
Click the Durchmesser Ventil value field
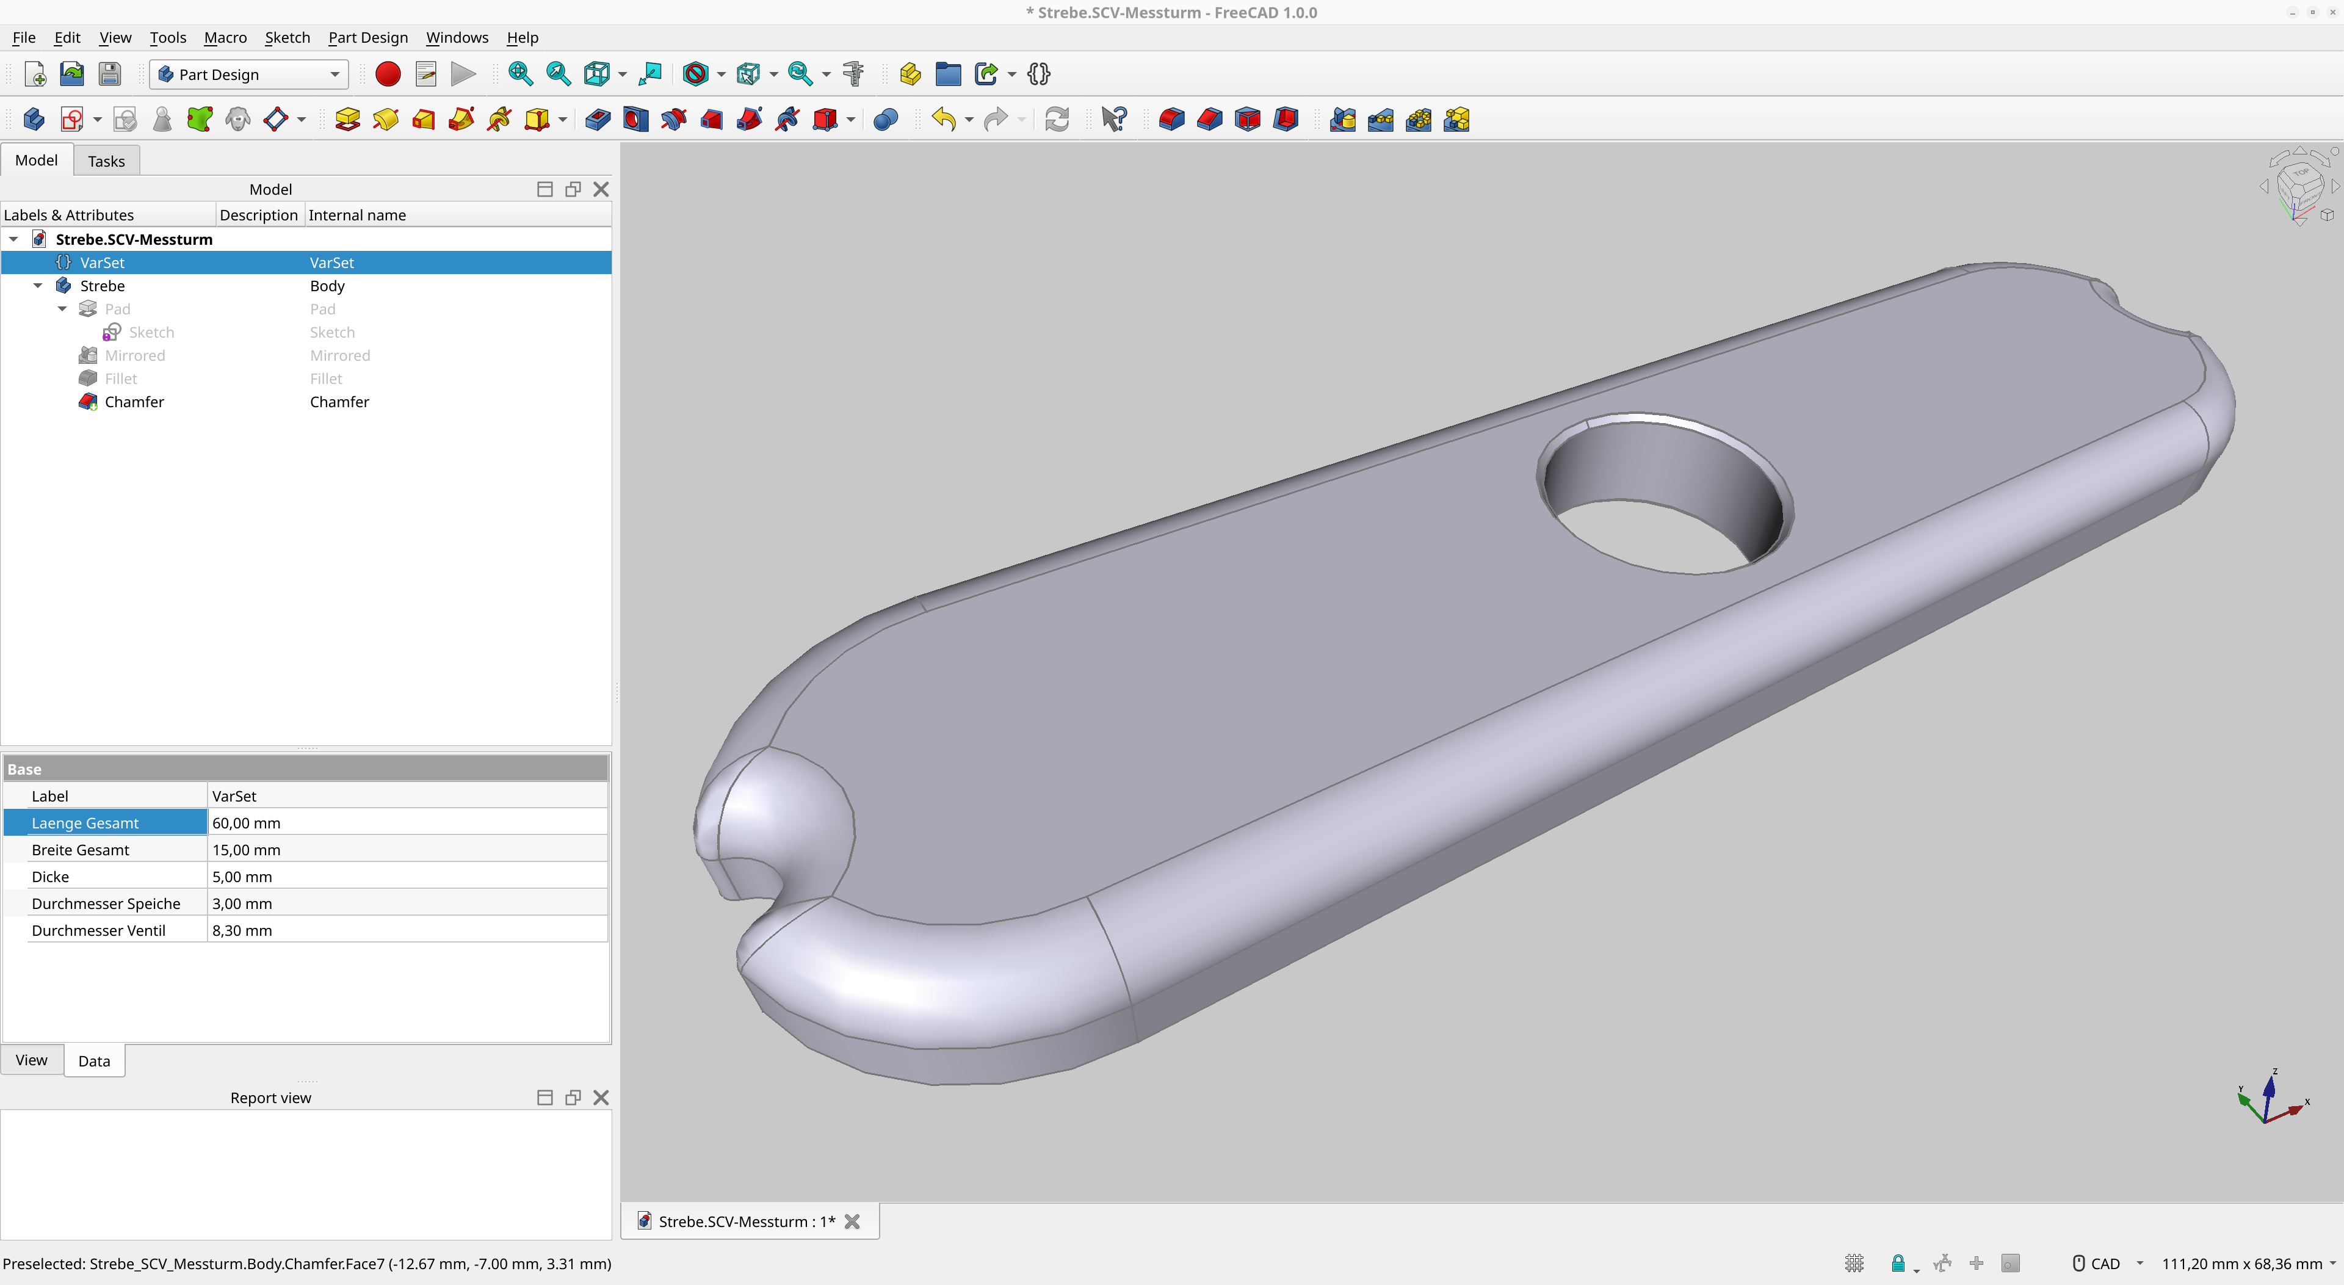coord(407,930)
